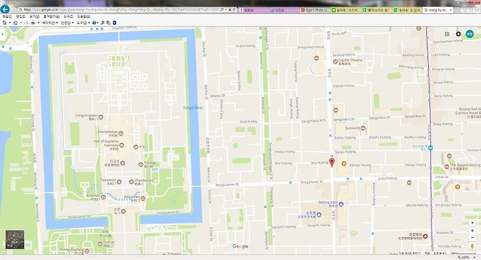The height and width of the screenshot is (260, 481).
Task: Open the Help menu (도움말)
Action: click(84, 17)
